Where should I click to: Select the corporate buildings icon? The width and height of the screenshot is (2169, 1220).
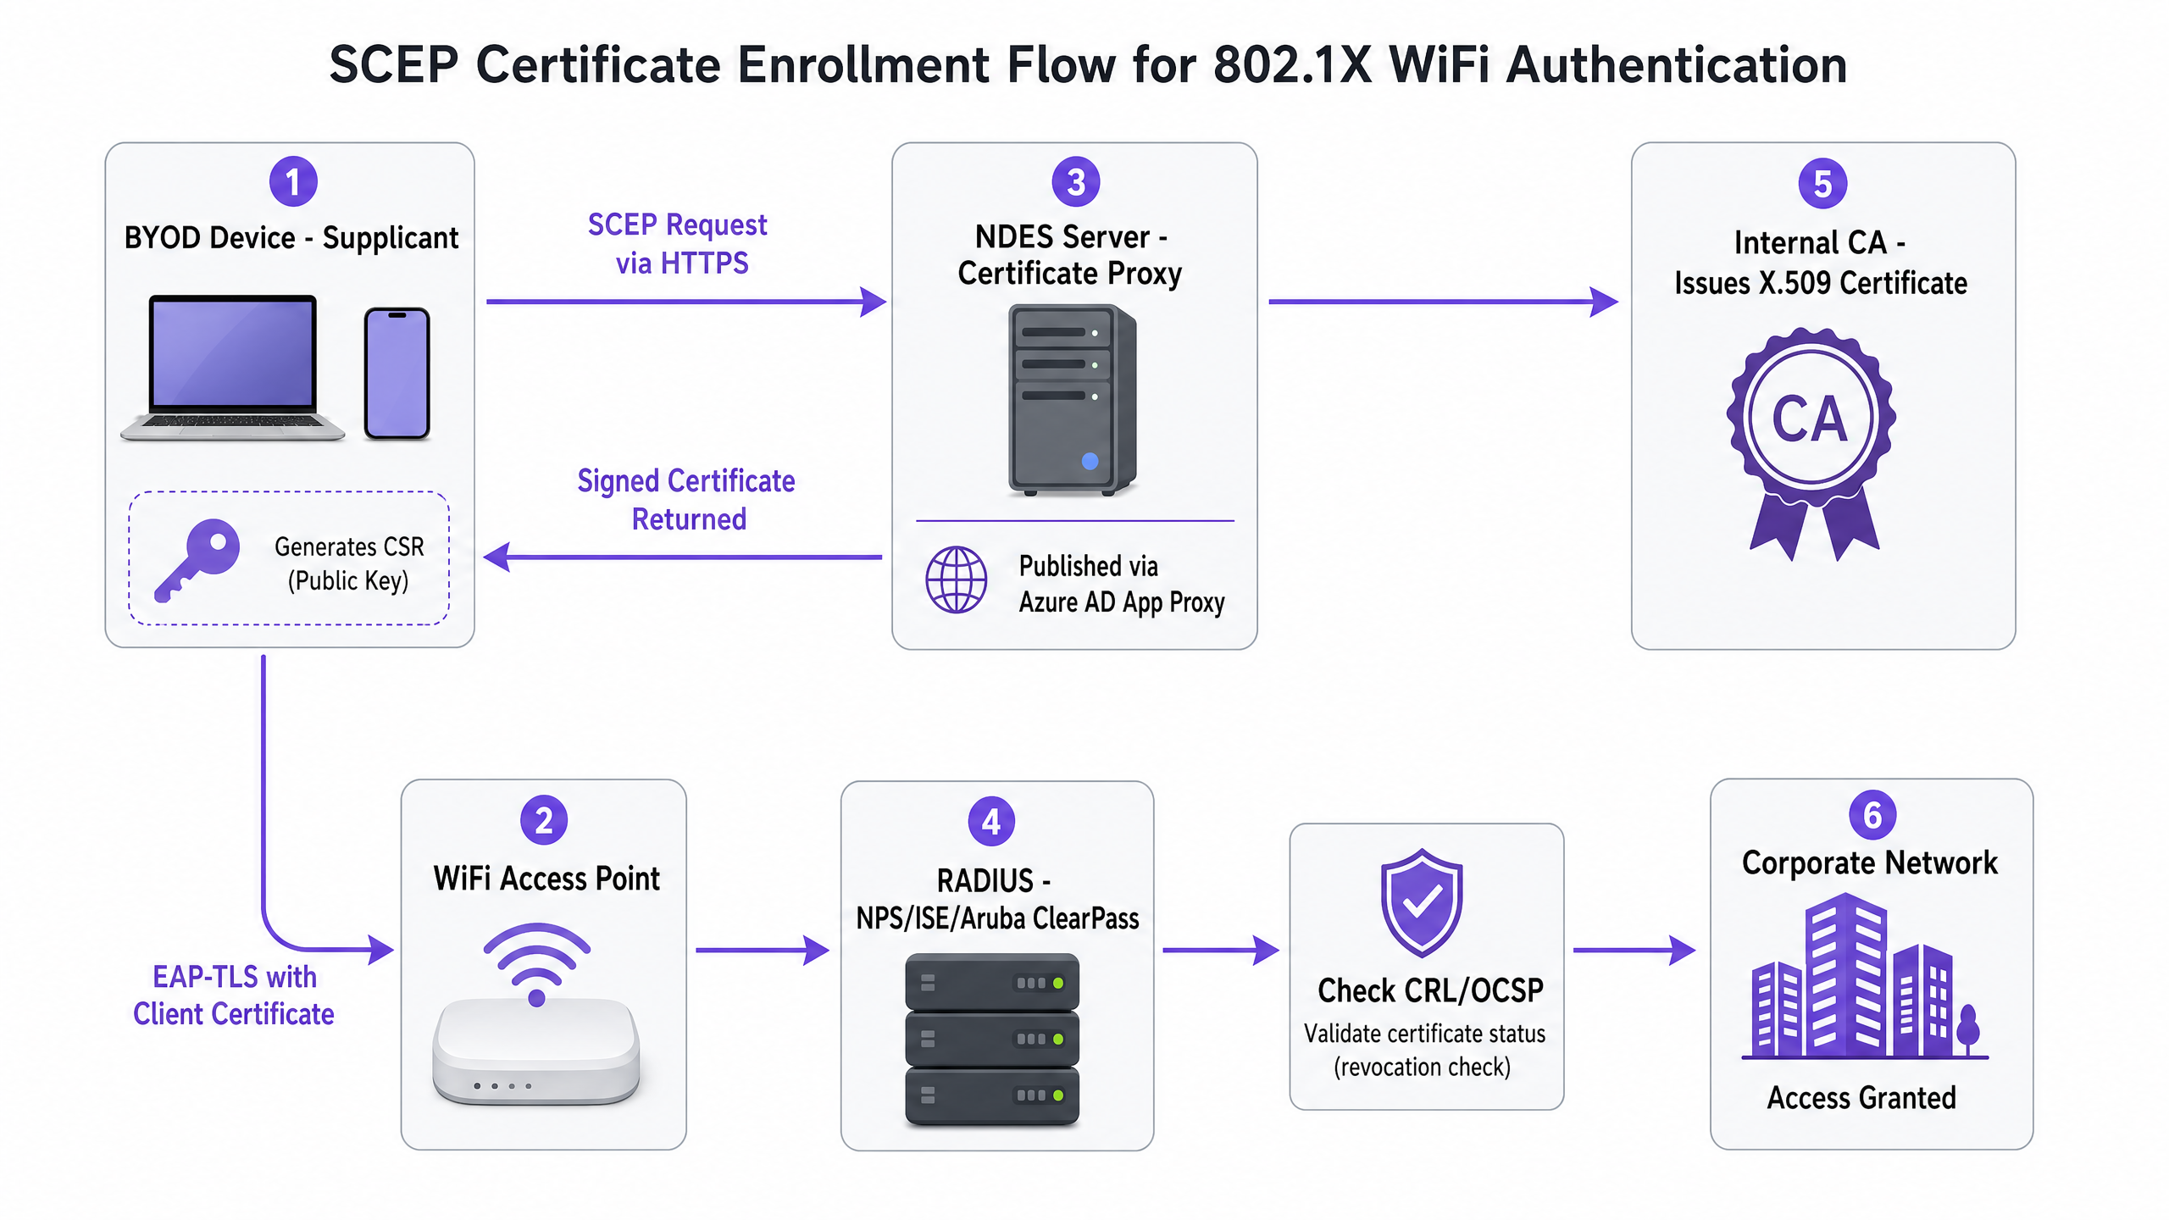click(x=1865, y=976)
